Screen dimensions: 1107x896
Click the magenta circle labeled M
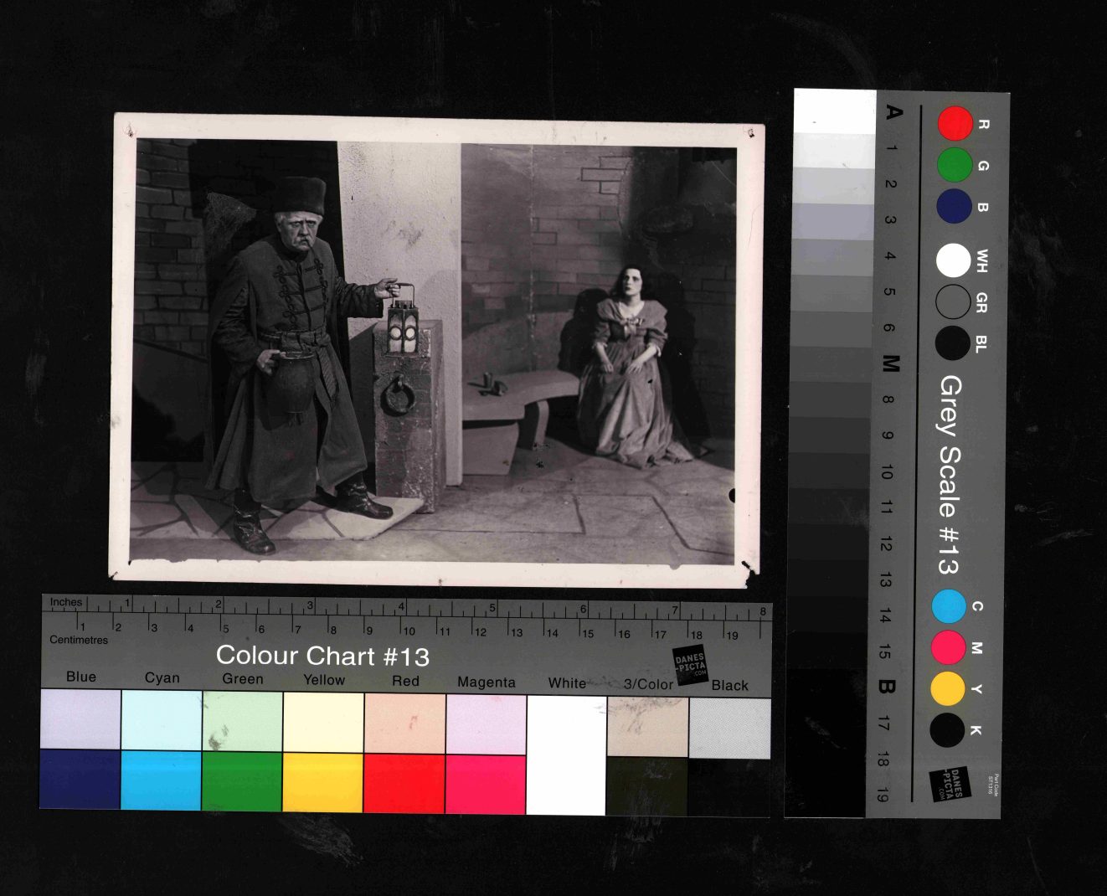(949, 647)
